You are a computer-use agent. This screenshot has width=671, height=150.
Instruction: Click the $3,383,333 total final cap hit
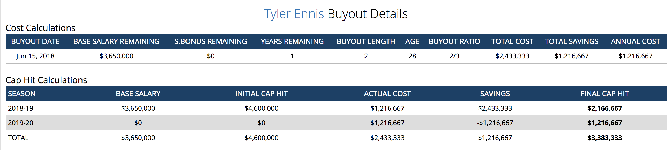(604, 138)
